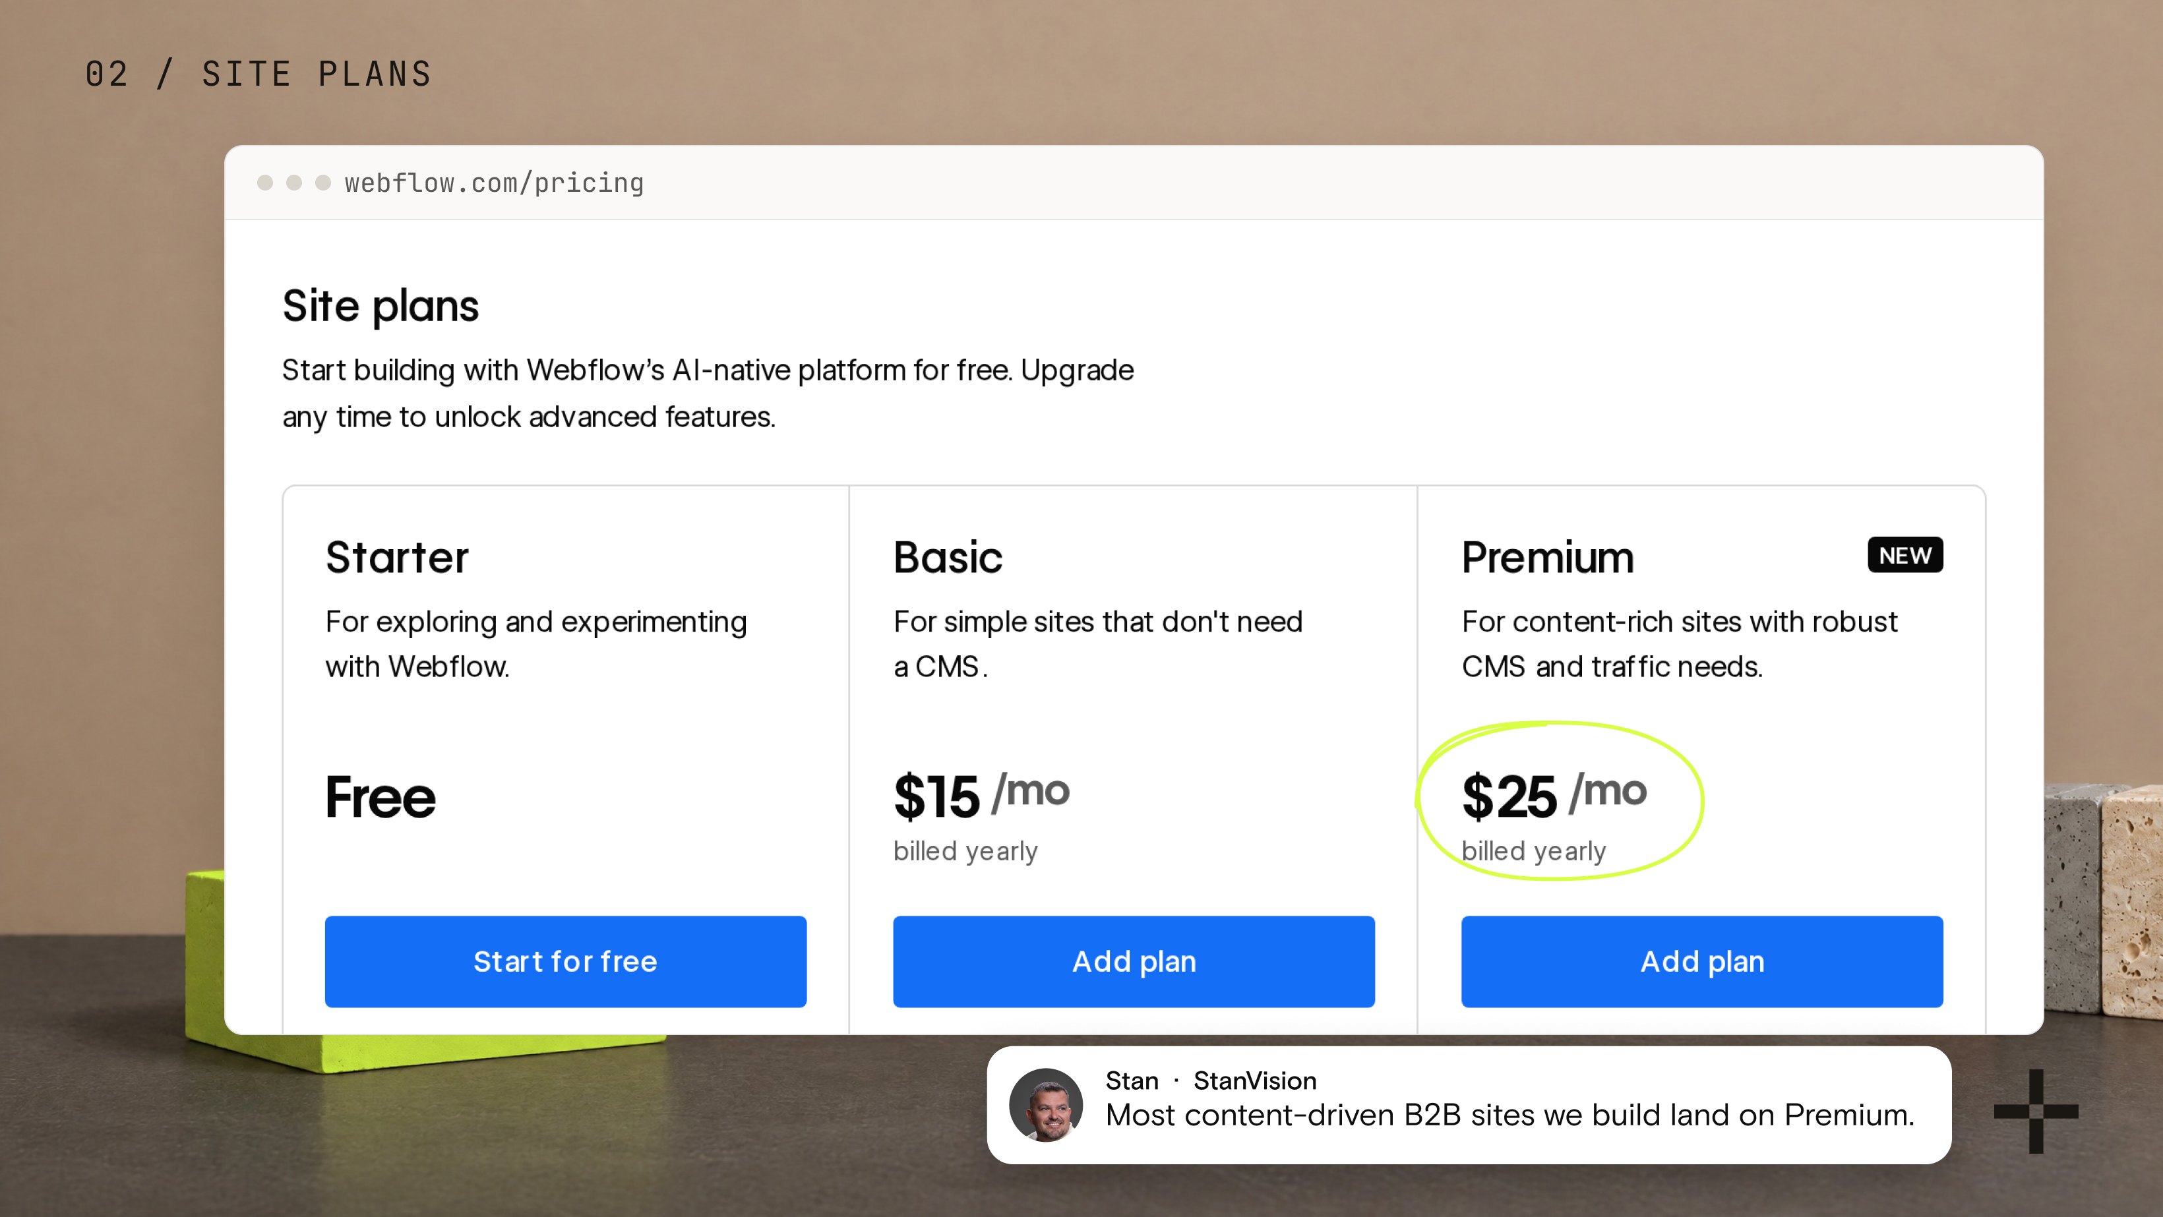Click the $15 /mo price
The width and height of the screenshot is (2163, 1217).
pyautogui.click(x=981, y=796)
